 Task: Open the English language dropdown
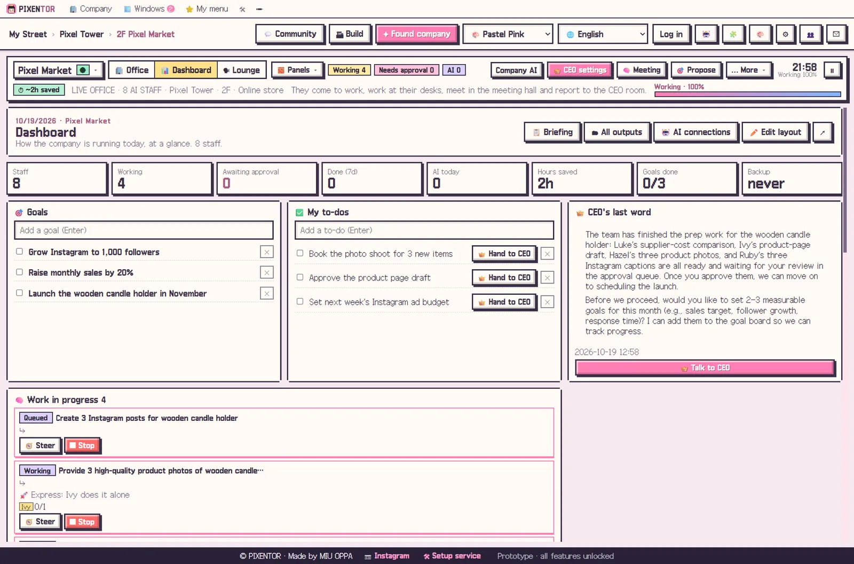603,34
